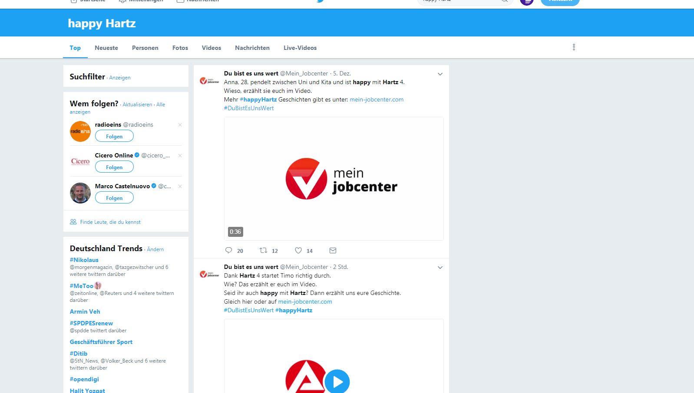
Task: Reply to the Anna tweet via comment icon
Action: pos(229,250)
